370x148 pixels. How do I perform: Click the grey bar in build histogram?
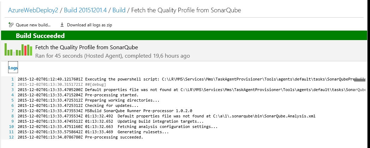(14, 53)
